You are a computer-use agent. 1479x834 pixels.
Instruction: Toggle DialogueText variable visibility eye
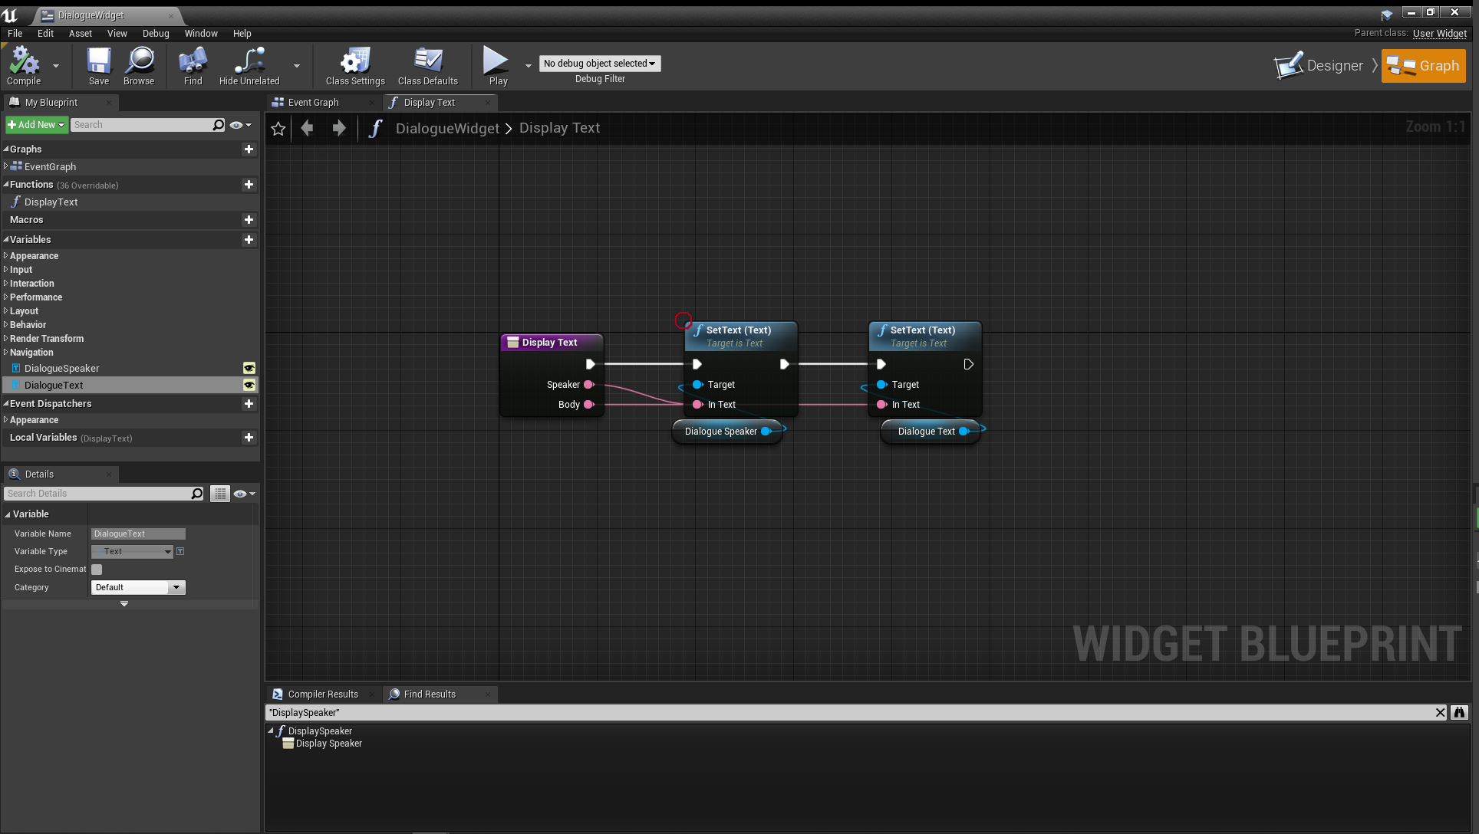click(249, 386)
